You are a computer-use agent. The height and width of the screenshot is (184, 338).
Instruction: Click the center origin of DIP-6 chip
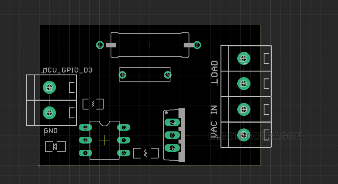click(x=105, y=140)
